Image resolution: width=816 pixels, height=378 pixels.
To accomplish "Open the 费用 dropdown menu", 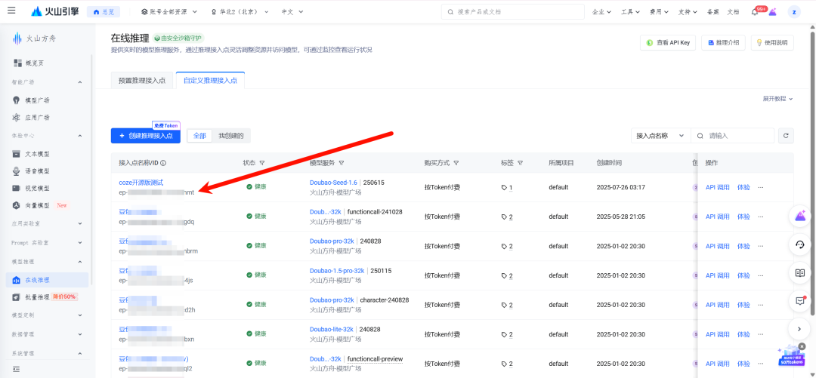I will pyautogui.click(x=659, y=12).
